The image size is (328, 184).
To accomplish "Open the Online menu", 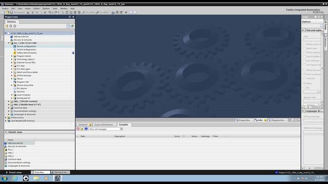I will coord(36,9).
